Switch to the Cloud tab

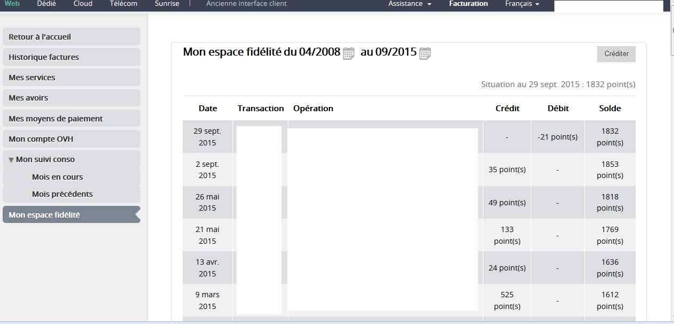pos(83,4)
